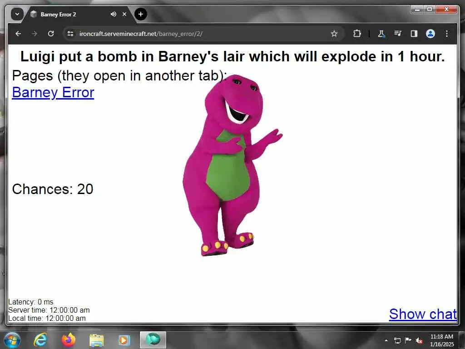Close the Barney Error 2 tab

pyautogui.click(x=124, y=14)
